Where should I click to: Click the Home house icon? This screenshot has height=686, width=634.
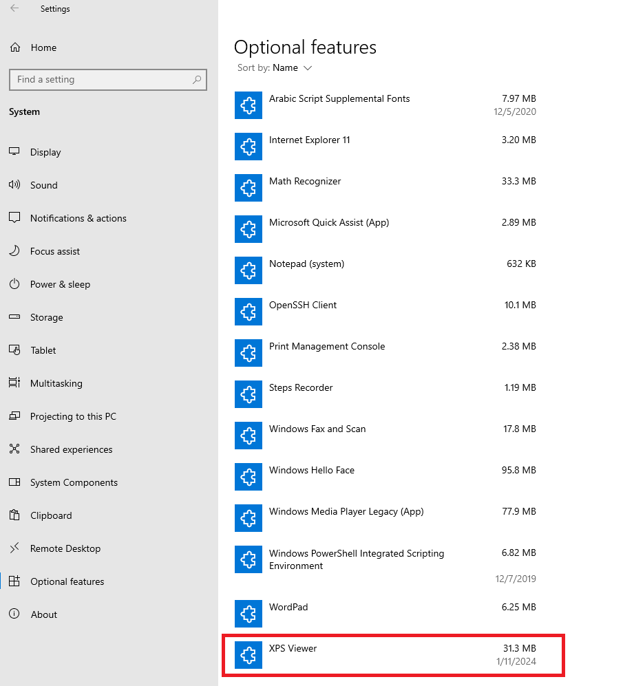tap(14, 47)
